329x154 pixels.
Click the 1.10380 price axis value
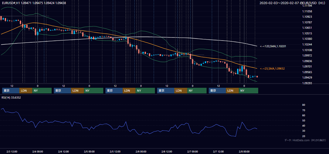click(x=307, y=39)
